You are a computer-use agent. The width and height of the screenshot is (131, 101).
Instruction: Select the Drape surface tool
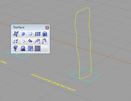[23, 48]
